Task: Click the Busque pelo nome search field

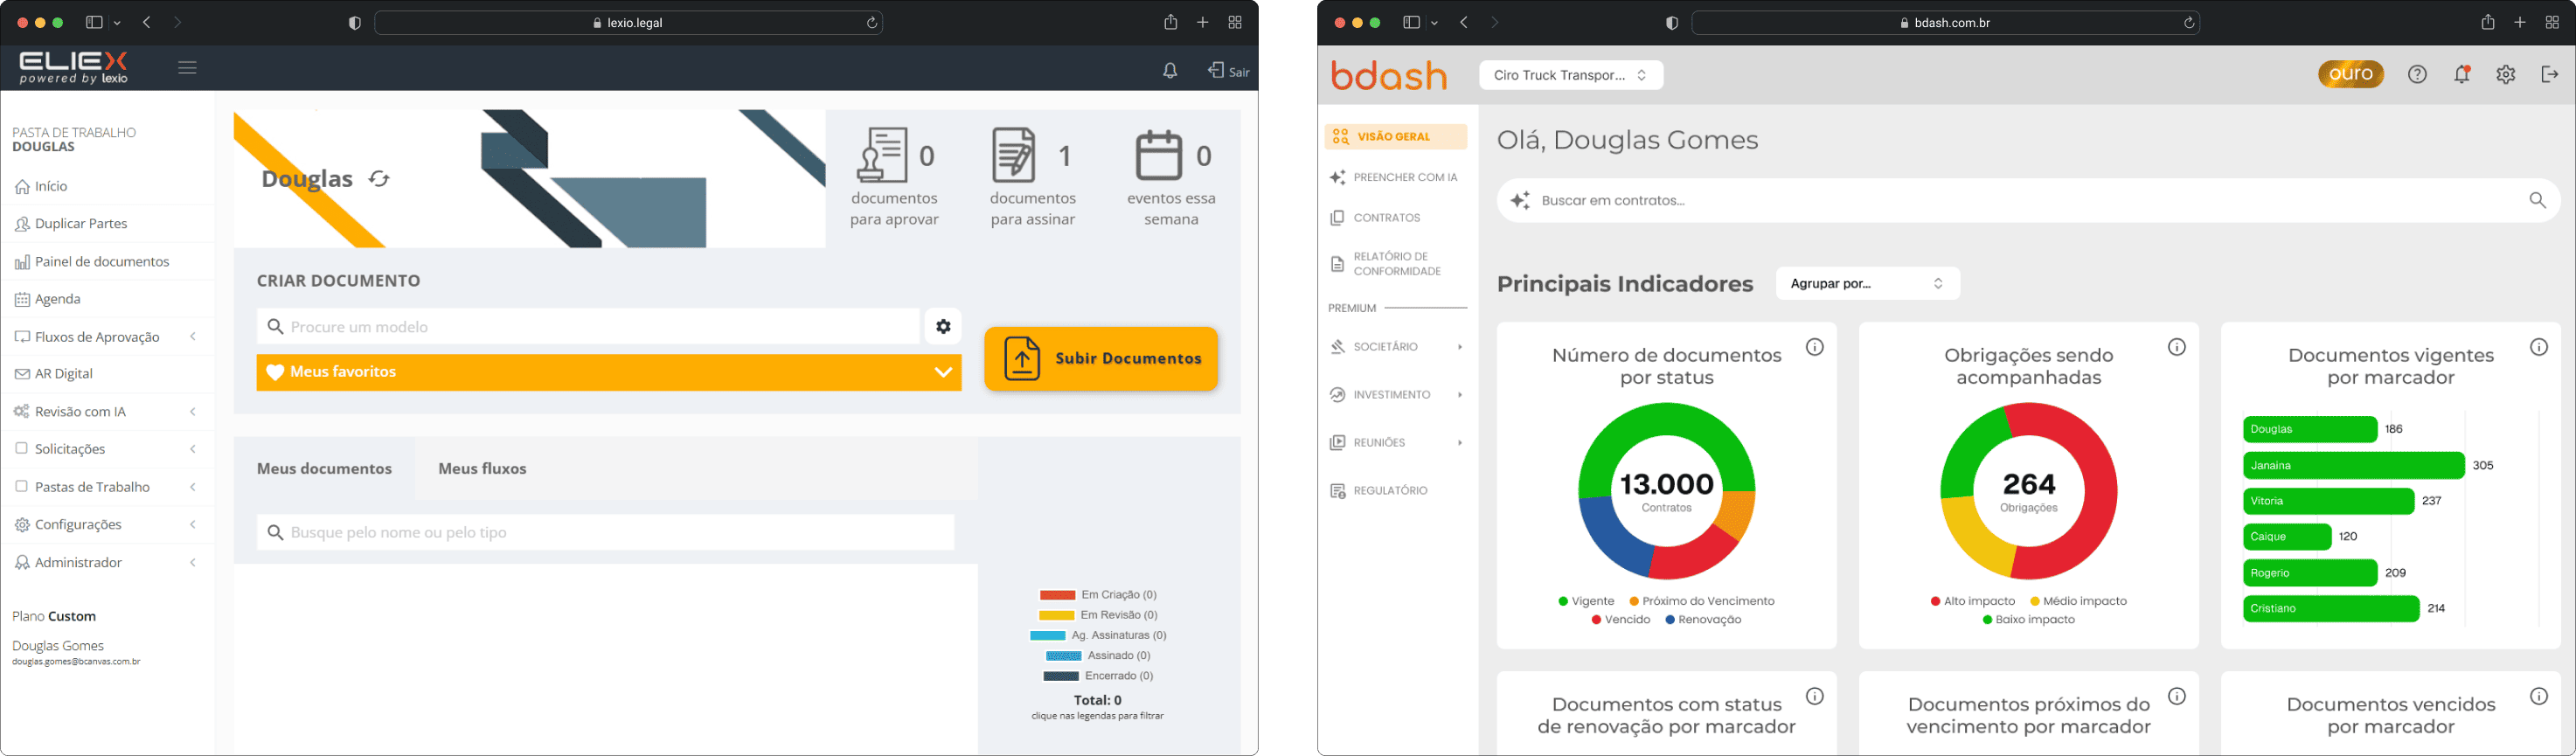Action: click(605, 533)
